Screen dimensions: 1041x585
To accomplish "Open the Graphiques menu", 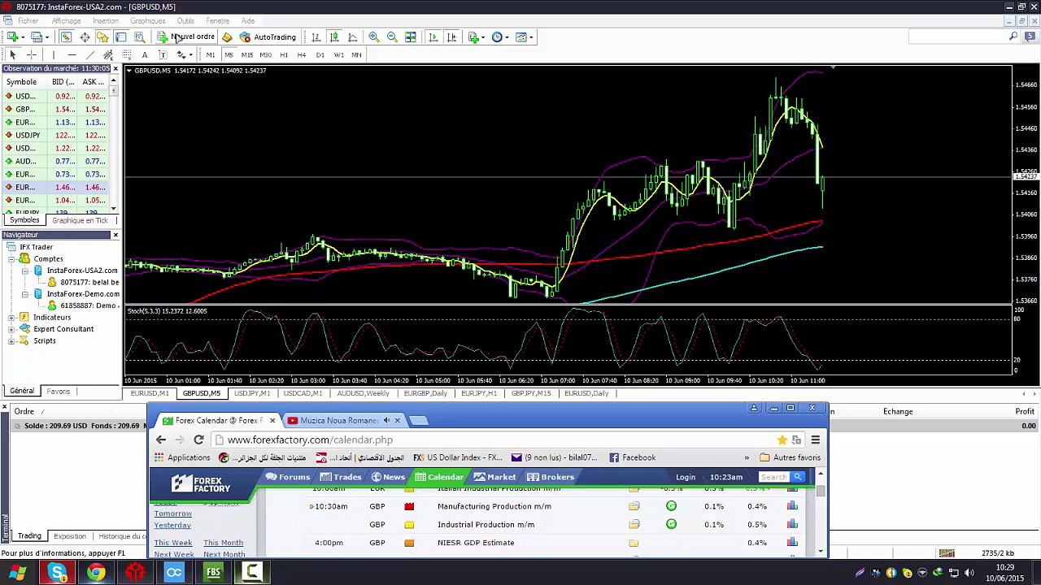I will pos(148,20).
